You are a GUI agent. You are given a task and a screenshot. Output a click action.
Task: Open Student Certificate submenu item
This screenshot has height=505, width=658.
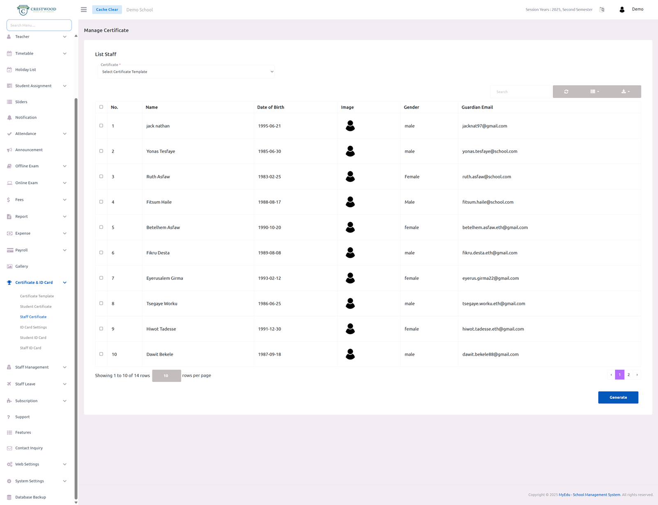click(x=36, y=307)
